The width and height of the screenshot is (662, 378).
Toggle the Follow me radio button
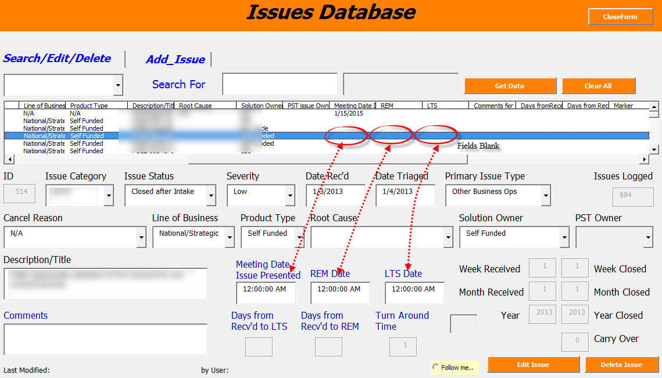(436, 368)
